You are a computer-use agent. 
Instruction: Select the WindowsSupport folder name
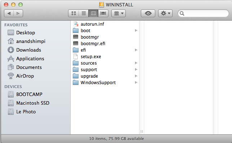tap(98, 83)
